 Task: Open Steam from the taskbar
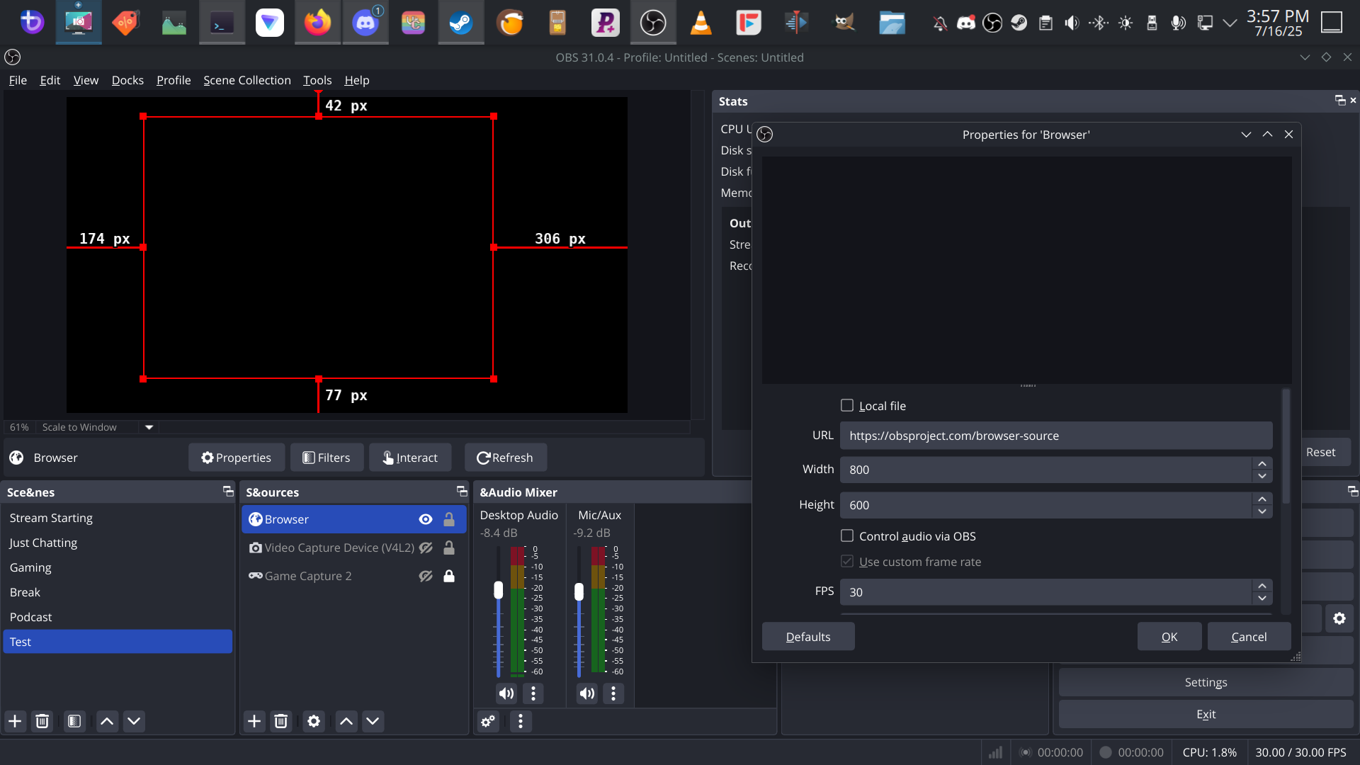(461, 23)
